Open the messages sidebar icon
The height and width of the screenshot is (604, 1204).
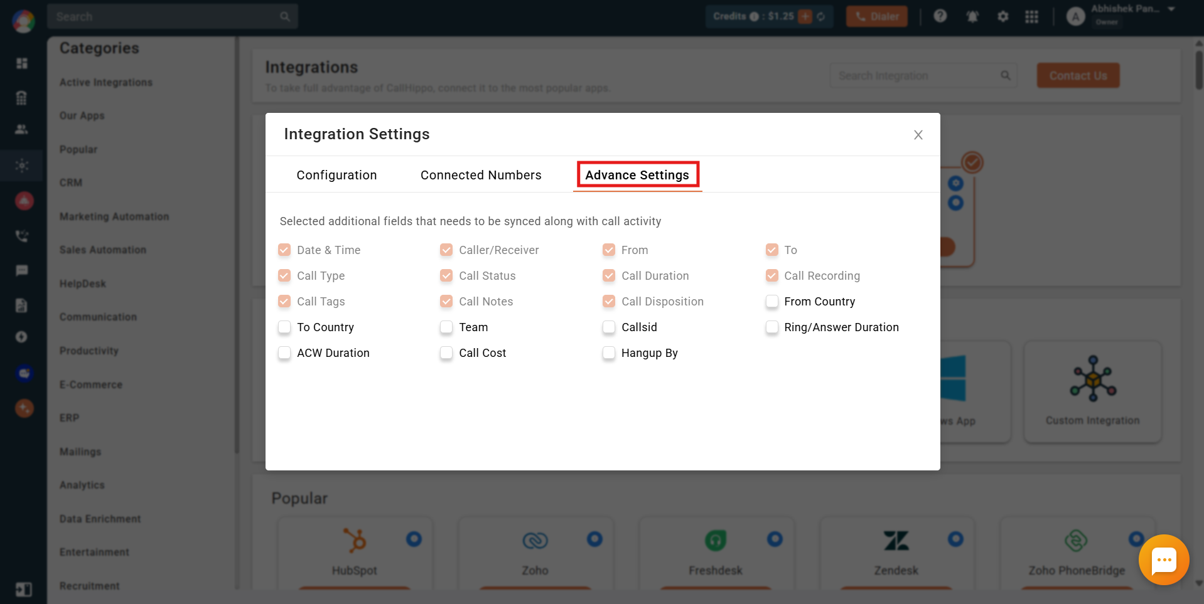(22, 270)
